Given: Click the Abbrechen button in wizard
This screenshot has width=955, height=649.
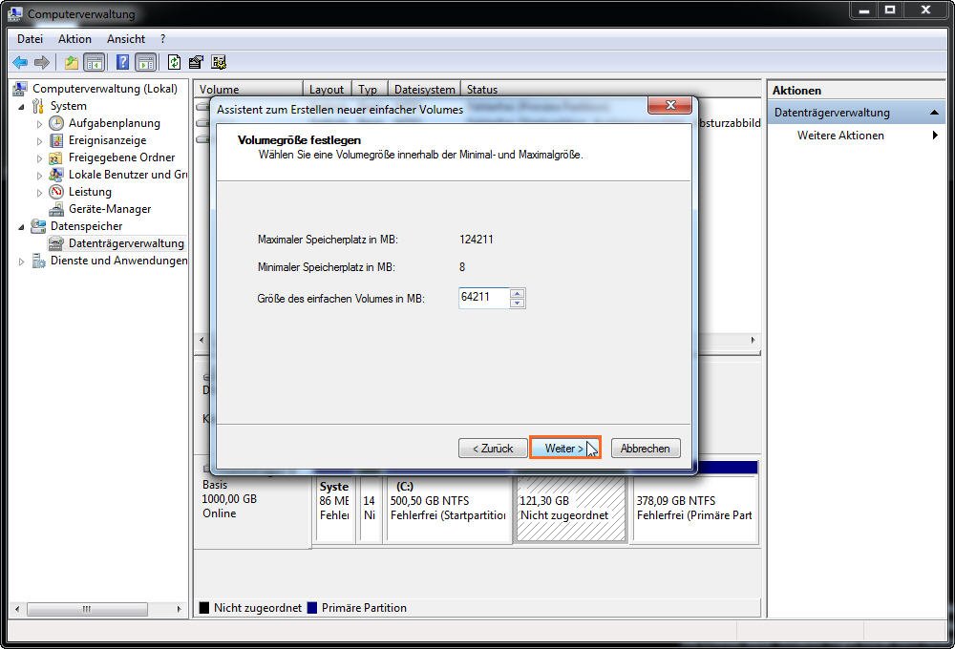Looking at the screenshot, I should 646,448.
